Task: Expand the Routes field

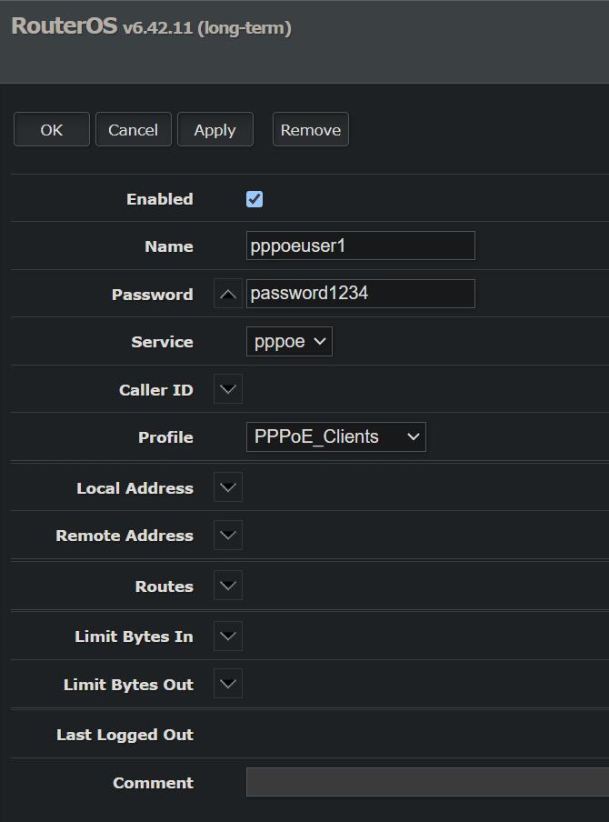Action: pyautogui.click(x=228, y=586)
